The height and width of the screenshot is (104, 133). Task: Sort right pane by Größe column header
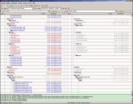113,14
